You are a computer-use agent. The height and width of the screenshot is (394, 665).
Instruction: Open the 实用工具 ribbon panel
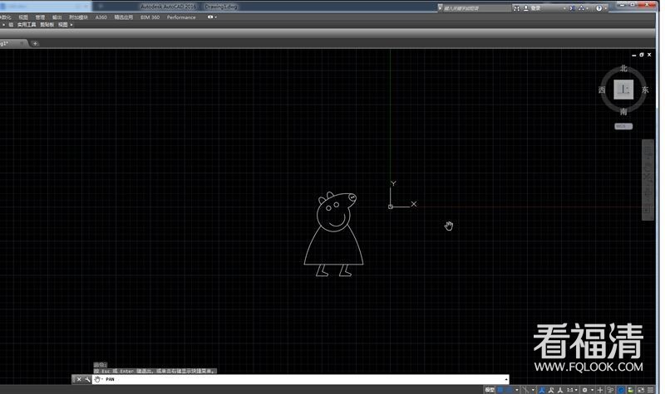tap(27, 25)
